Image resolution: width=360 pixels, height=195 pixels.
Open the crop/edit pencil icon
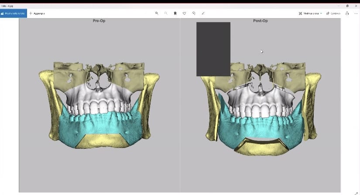click(x=203, y=14)
